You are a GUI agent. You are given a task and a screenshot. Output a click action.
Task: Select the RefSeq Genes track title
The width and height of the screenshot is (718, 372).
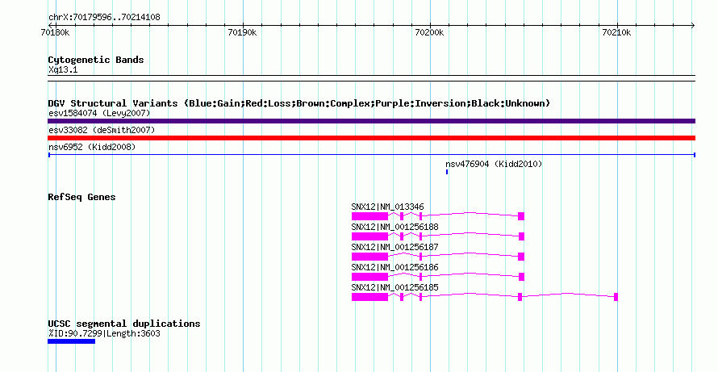[x=81, y=197]
